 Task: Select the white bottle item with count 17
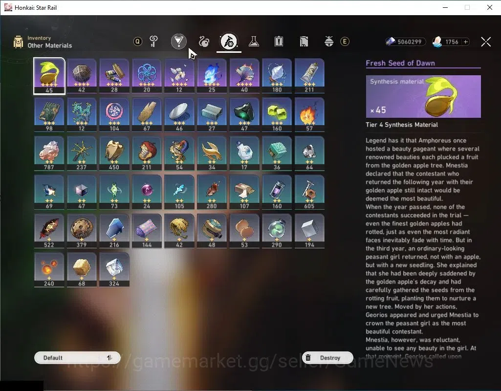point(244,153)
